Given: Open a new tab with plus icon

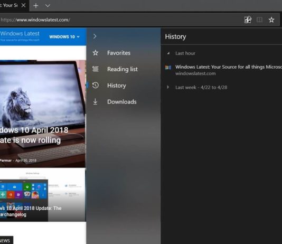Looking at the screenshot, I should pyautogui.click(x=36, y=6).
